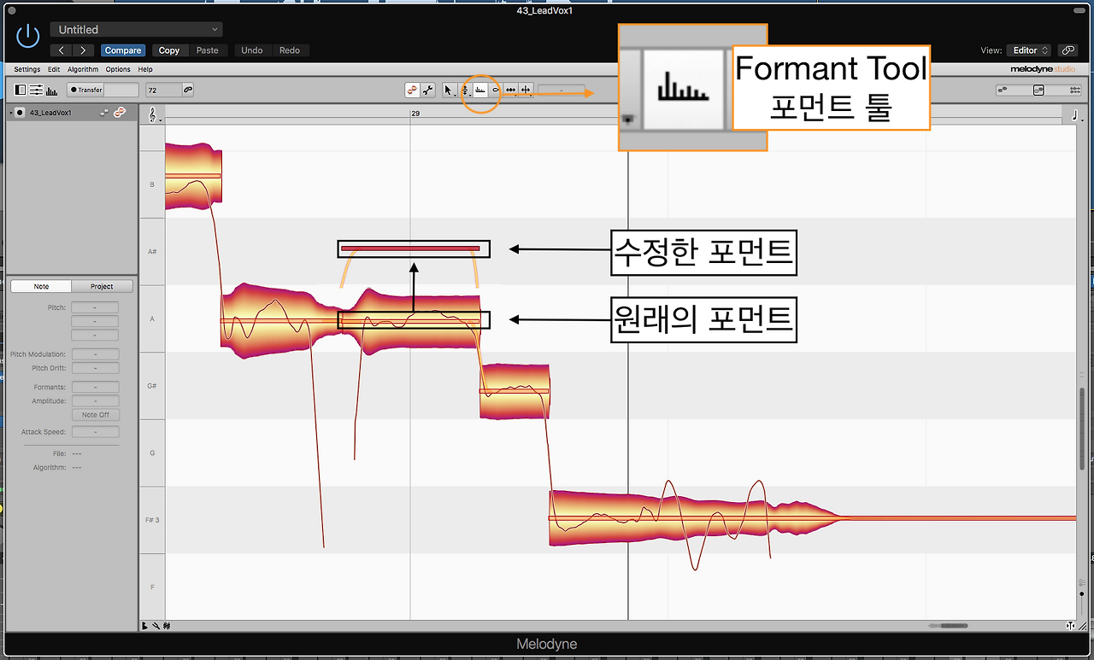Open the treble clef scale options dropdown
Screen dimensions: 1094x660
pyautogui.click(x=154, y=115)
